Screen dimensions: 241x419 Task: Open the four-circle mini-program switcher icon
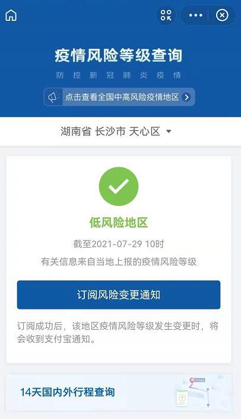[x=166, y=15]
